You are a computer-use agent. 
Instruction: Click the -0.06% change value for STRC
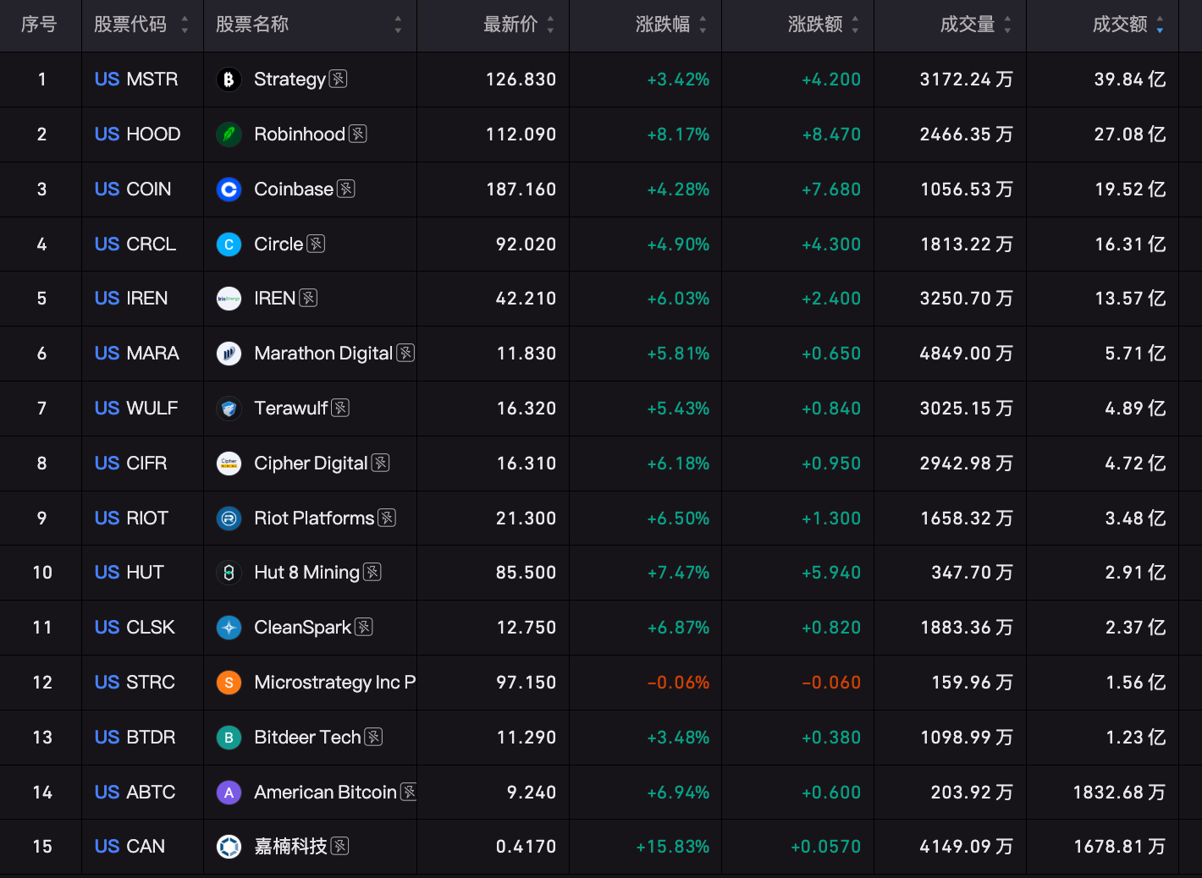678,683
